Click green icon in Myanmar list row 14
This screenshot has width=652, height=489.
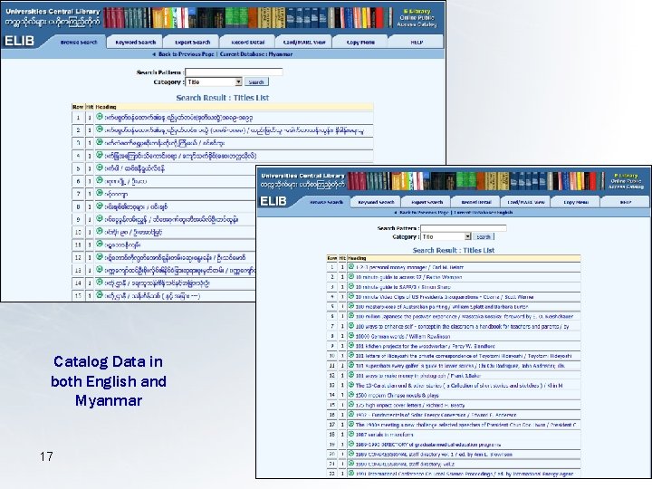pos(100,283)
